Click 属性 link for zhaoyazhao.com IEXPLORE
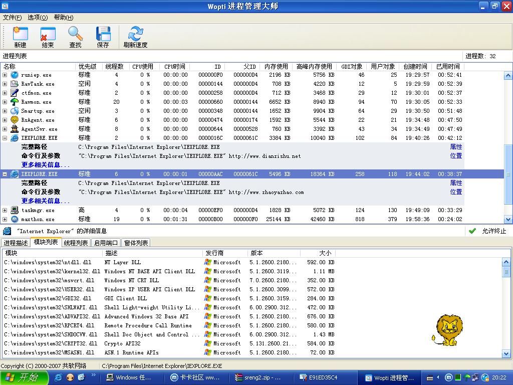 (456, 183)
